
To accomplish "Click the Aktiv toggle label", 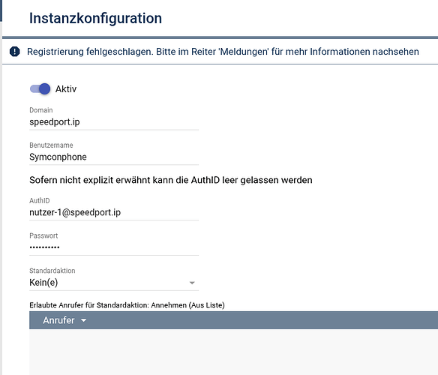I will [x=66, y=89].
